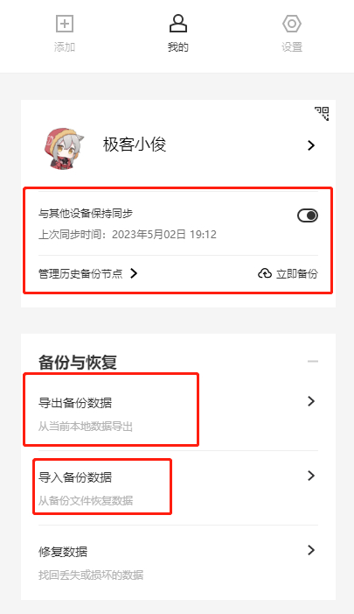
Task: Select 修复数据 to recover lost data
Action: [x=178, y=562]
